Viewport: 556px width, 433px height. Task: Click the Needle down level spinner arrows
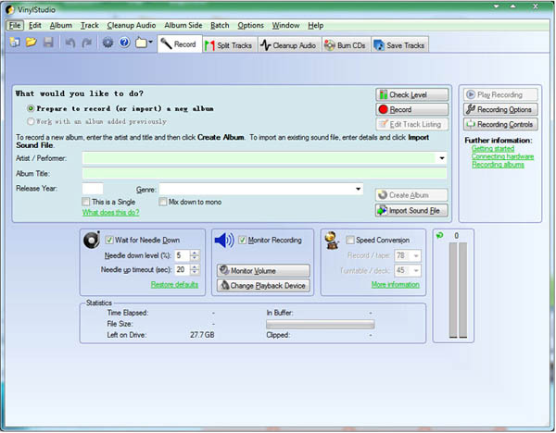(195, 255)
